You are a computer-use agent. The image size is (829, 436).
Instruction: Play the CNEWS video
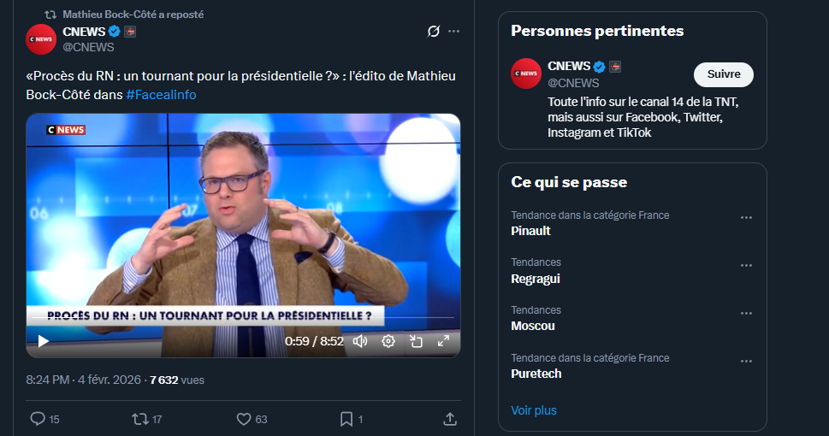(43, 341)
